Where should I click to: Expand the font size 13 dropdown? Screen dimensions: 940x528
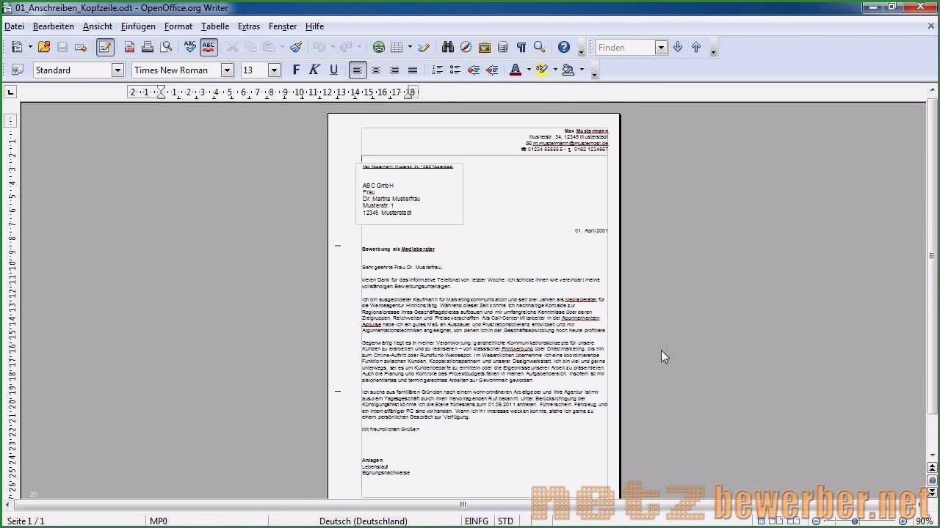pyautogui.click(x=274, y=70)
